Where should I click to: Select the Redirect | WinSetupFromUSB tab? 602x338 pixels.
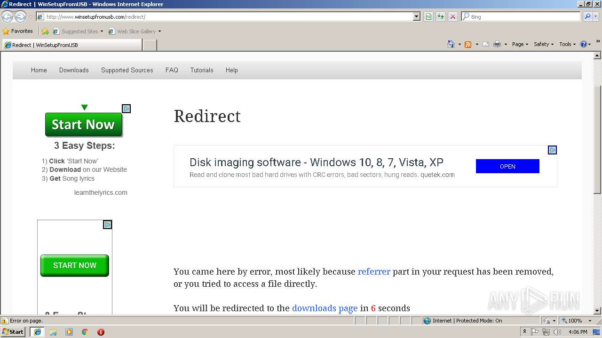click(71, 45)
